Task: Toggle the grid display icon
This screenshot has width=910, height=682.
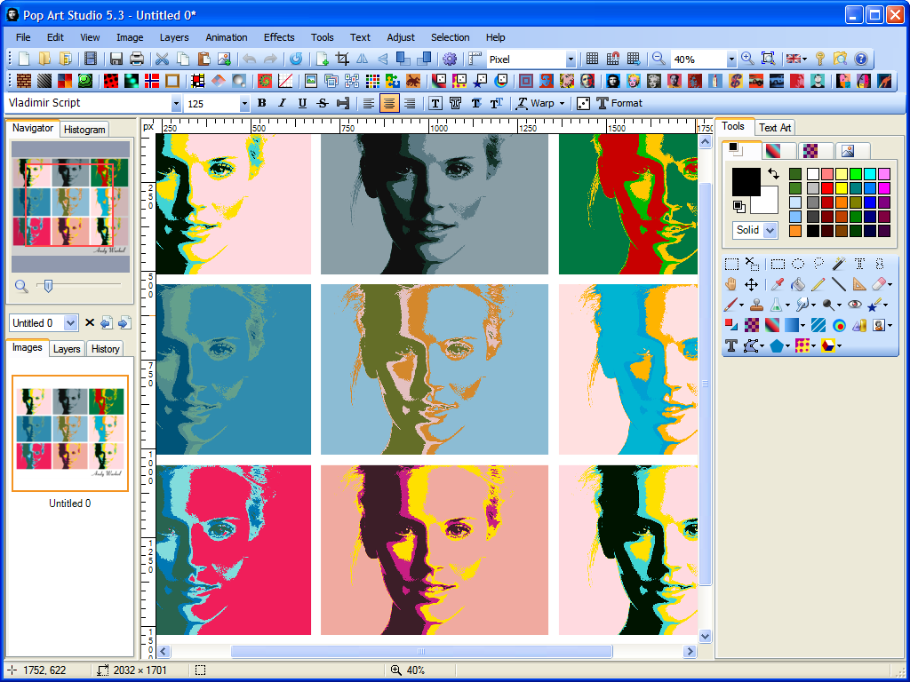Action: [x=592, y=59]
